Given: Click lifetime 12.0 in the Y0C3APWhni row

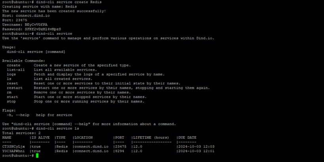Looking at the screenshot, I should click(x=138, y=151).
